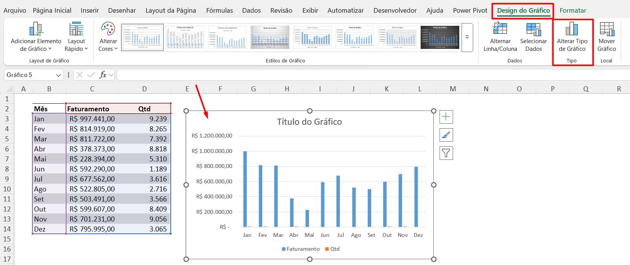Click the formula bar input field
This screenshot has width=630, height=265.
[x=371, y=75]
